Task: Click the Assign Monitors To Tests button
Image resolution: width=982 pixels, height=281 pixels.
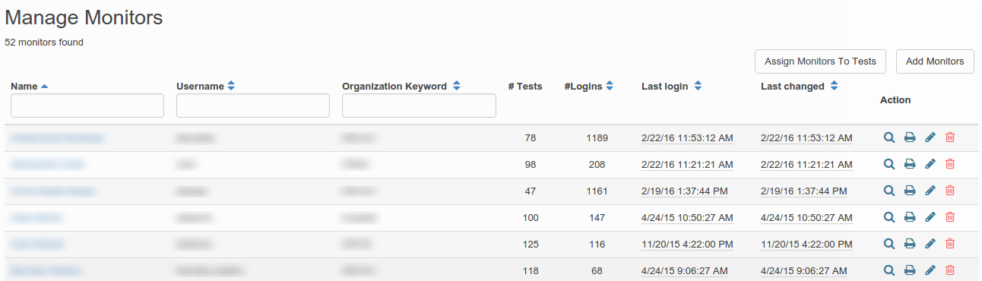Action: [x=820, y=62]
